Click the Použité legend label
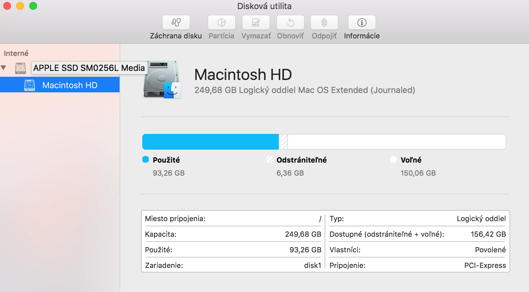 pyautogui.click(x=166, y=160)
